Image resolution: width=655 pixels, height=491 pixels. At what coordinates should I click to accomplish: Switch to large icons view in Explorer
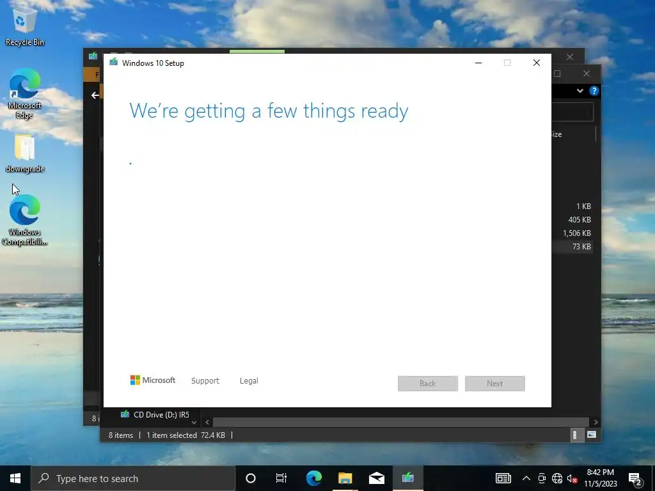click(x=592, y=435)
